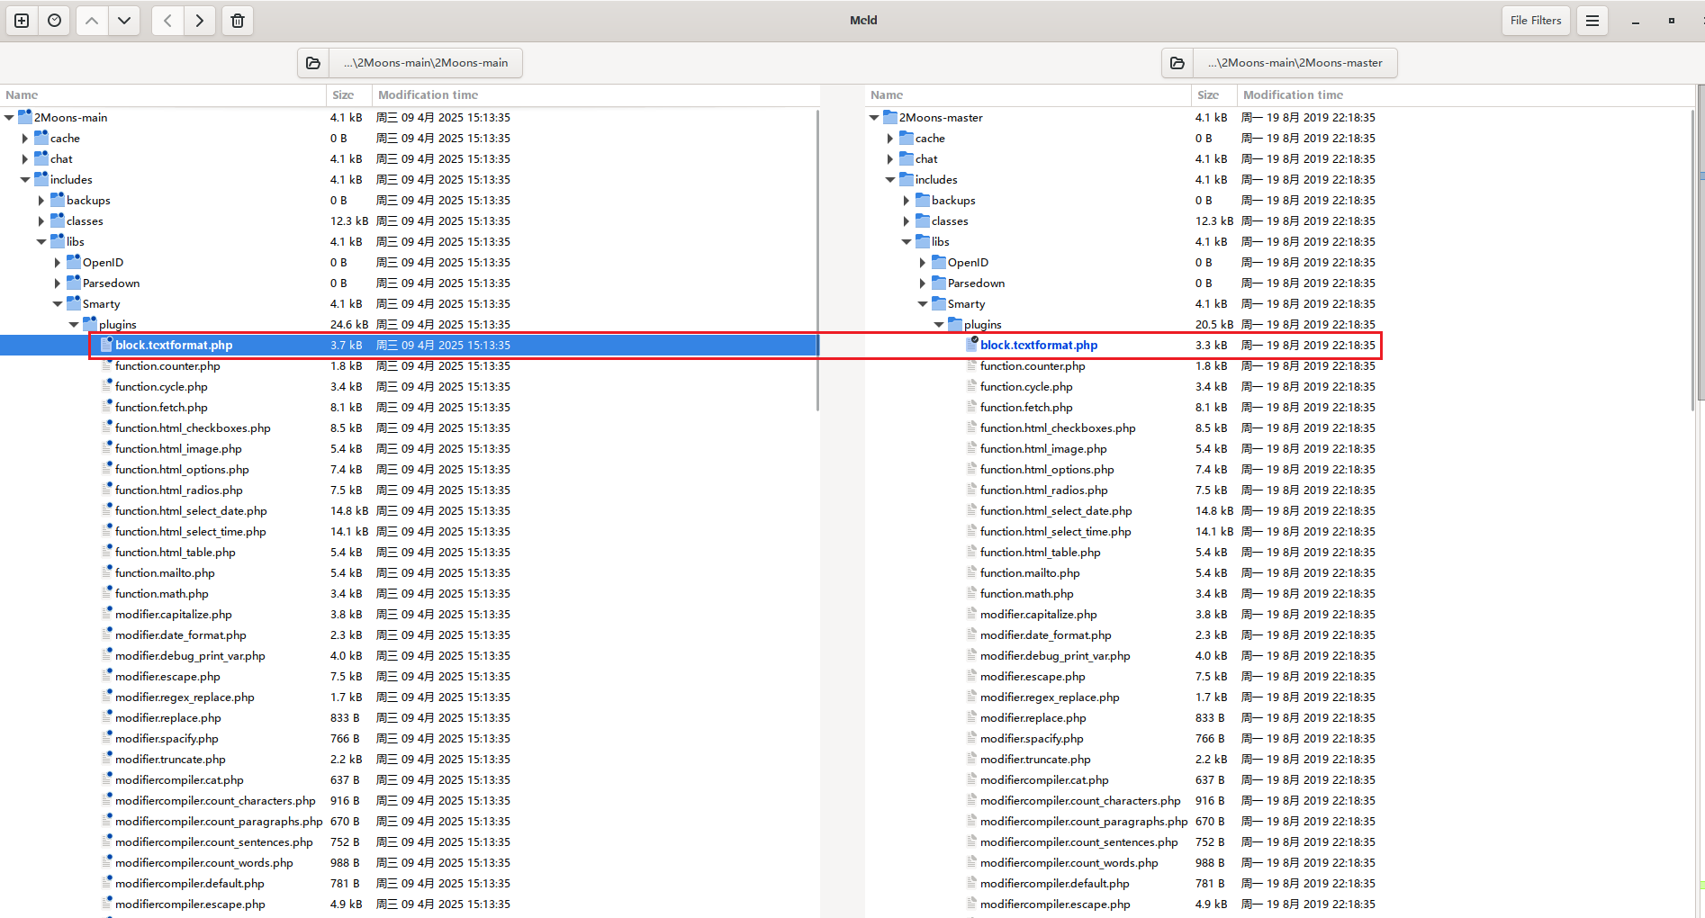This screenshot has width=1705, height=918.
Task: Open recent comparisons clock icon
Action: tap(55, 21)
